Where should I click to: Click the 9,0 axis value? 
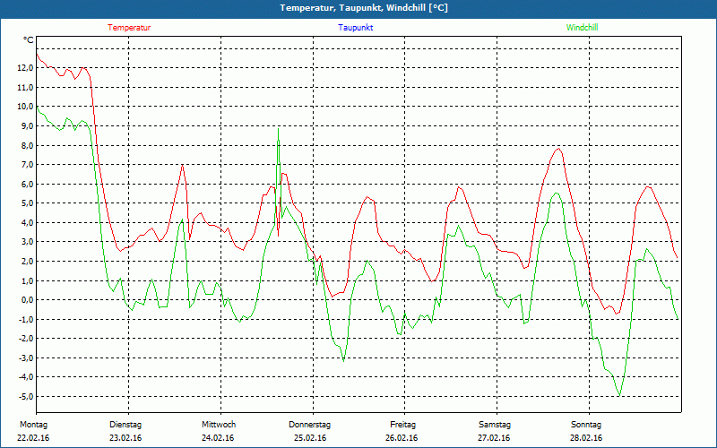27,125
